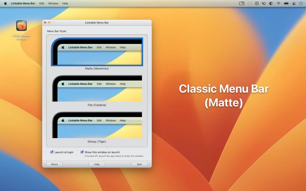Open the clock icon at top right
The height and width of the screenshot is (191, 306).
[x=300, y=4]
